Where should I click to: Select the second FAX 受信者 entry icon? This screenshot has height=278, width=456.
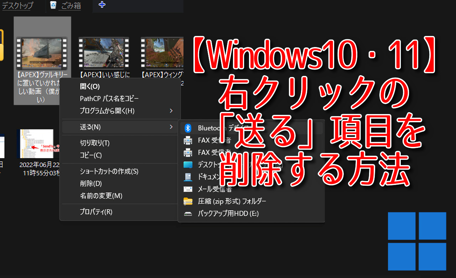188,153
